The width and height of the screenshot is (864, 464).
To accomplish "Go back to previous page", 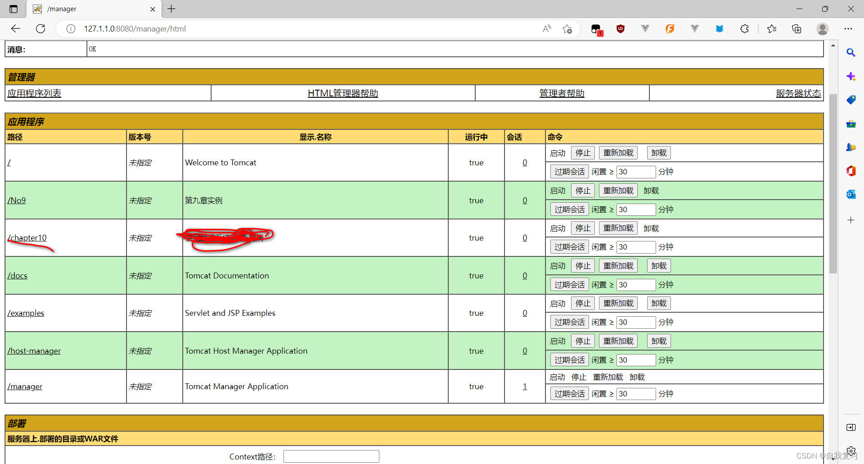I will 16,29.
